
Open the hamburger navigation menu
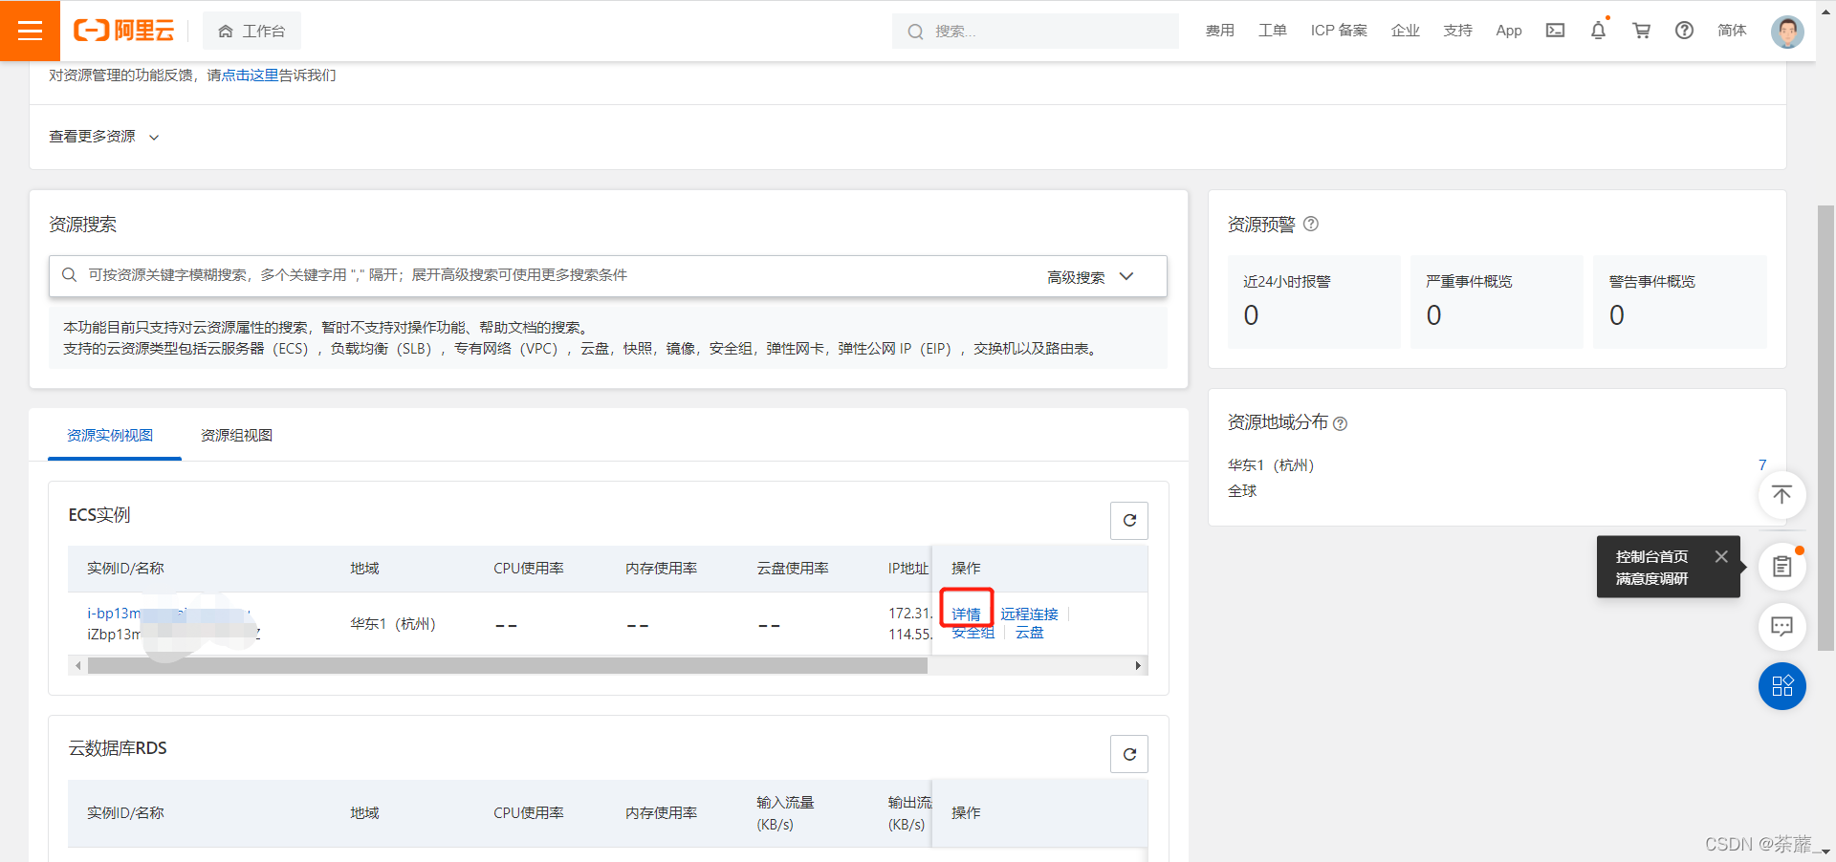tap(30, 31)
